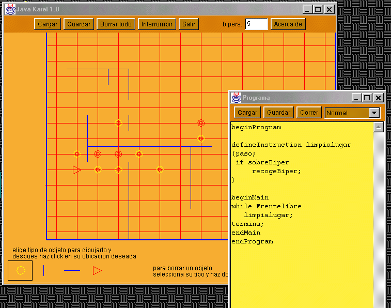The image size is (391, 308).
Task: Click the Java cup icon in Java Karel title bar
Action: (10, 9)
